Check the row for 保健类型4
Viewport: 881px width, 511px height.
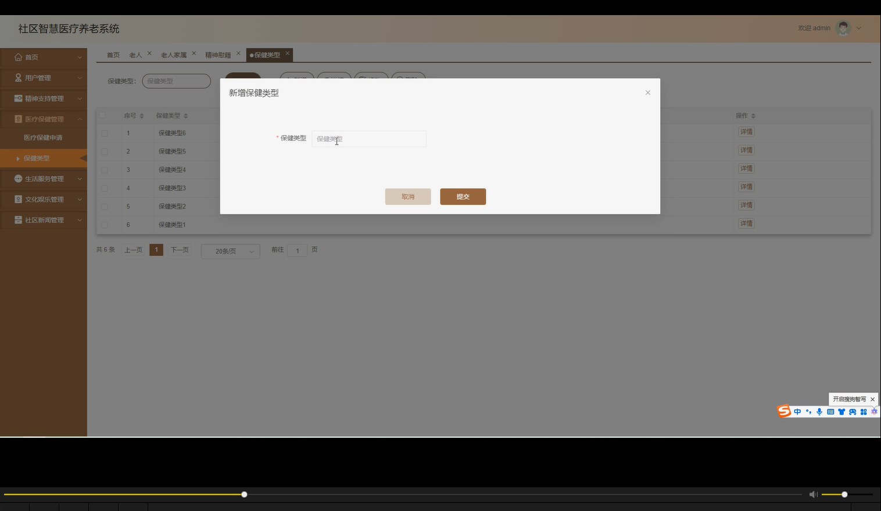[x=105, y=170]
